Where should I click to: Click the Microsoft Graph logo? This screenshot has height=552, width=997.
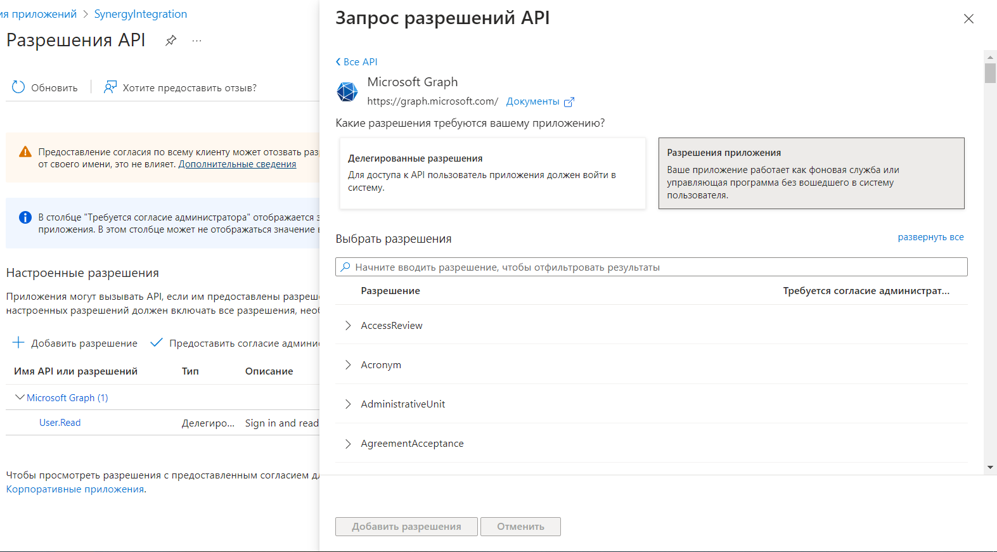[347, 92]
